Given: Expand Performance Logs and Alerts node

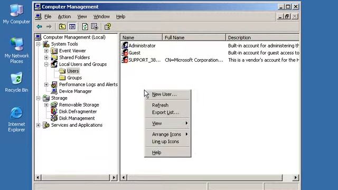Looking at the screenshot, I should [46, 84].
